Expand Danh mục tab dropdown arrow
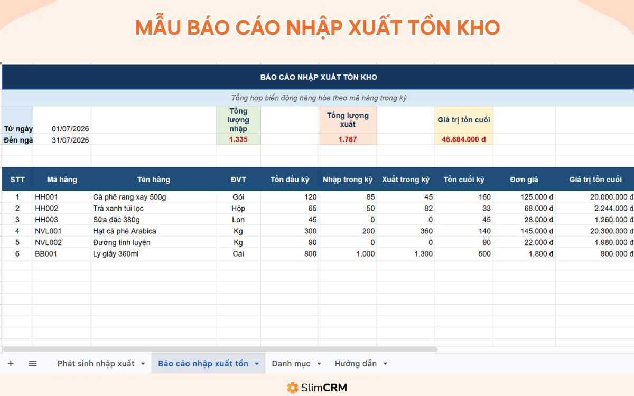The height and width of the screenshot is (396, 634). (x=320, y=364)
